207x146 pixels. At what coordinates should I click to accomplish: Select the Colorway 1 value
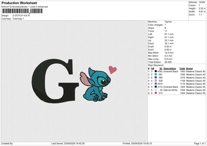click(x=18, y=19)
